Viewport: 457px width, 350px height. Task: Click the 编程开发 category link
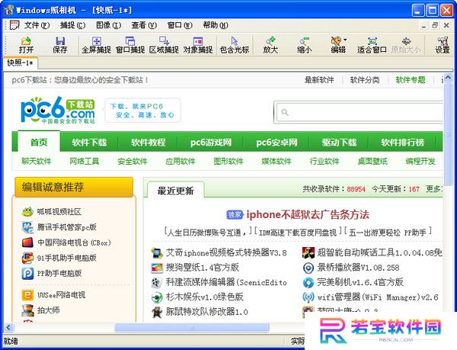coord(420,161)
